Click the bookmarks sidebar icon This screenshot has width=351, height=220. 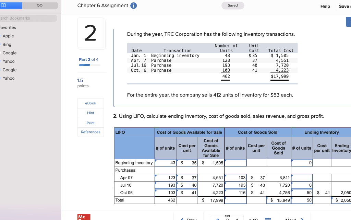3,5
